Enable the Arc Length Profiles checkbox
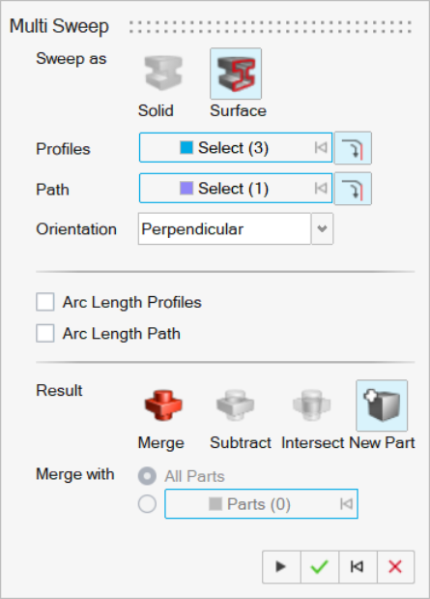The image size is (430, 599). click(45, 302)
